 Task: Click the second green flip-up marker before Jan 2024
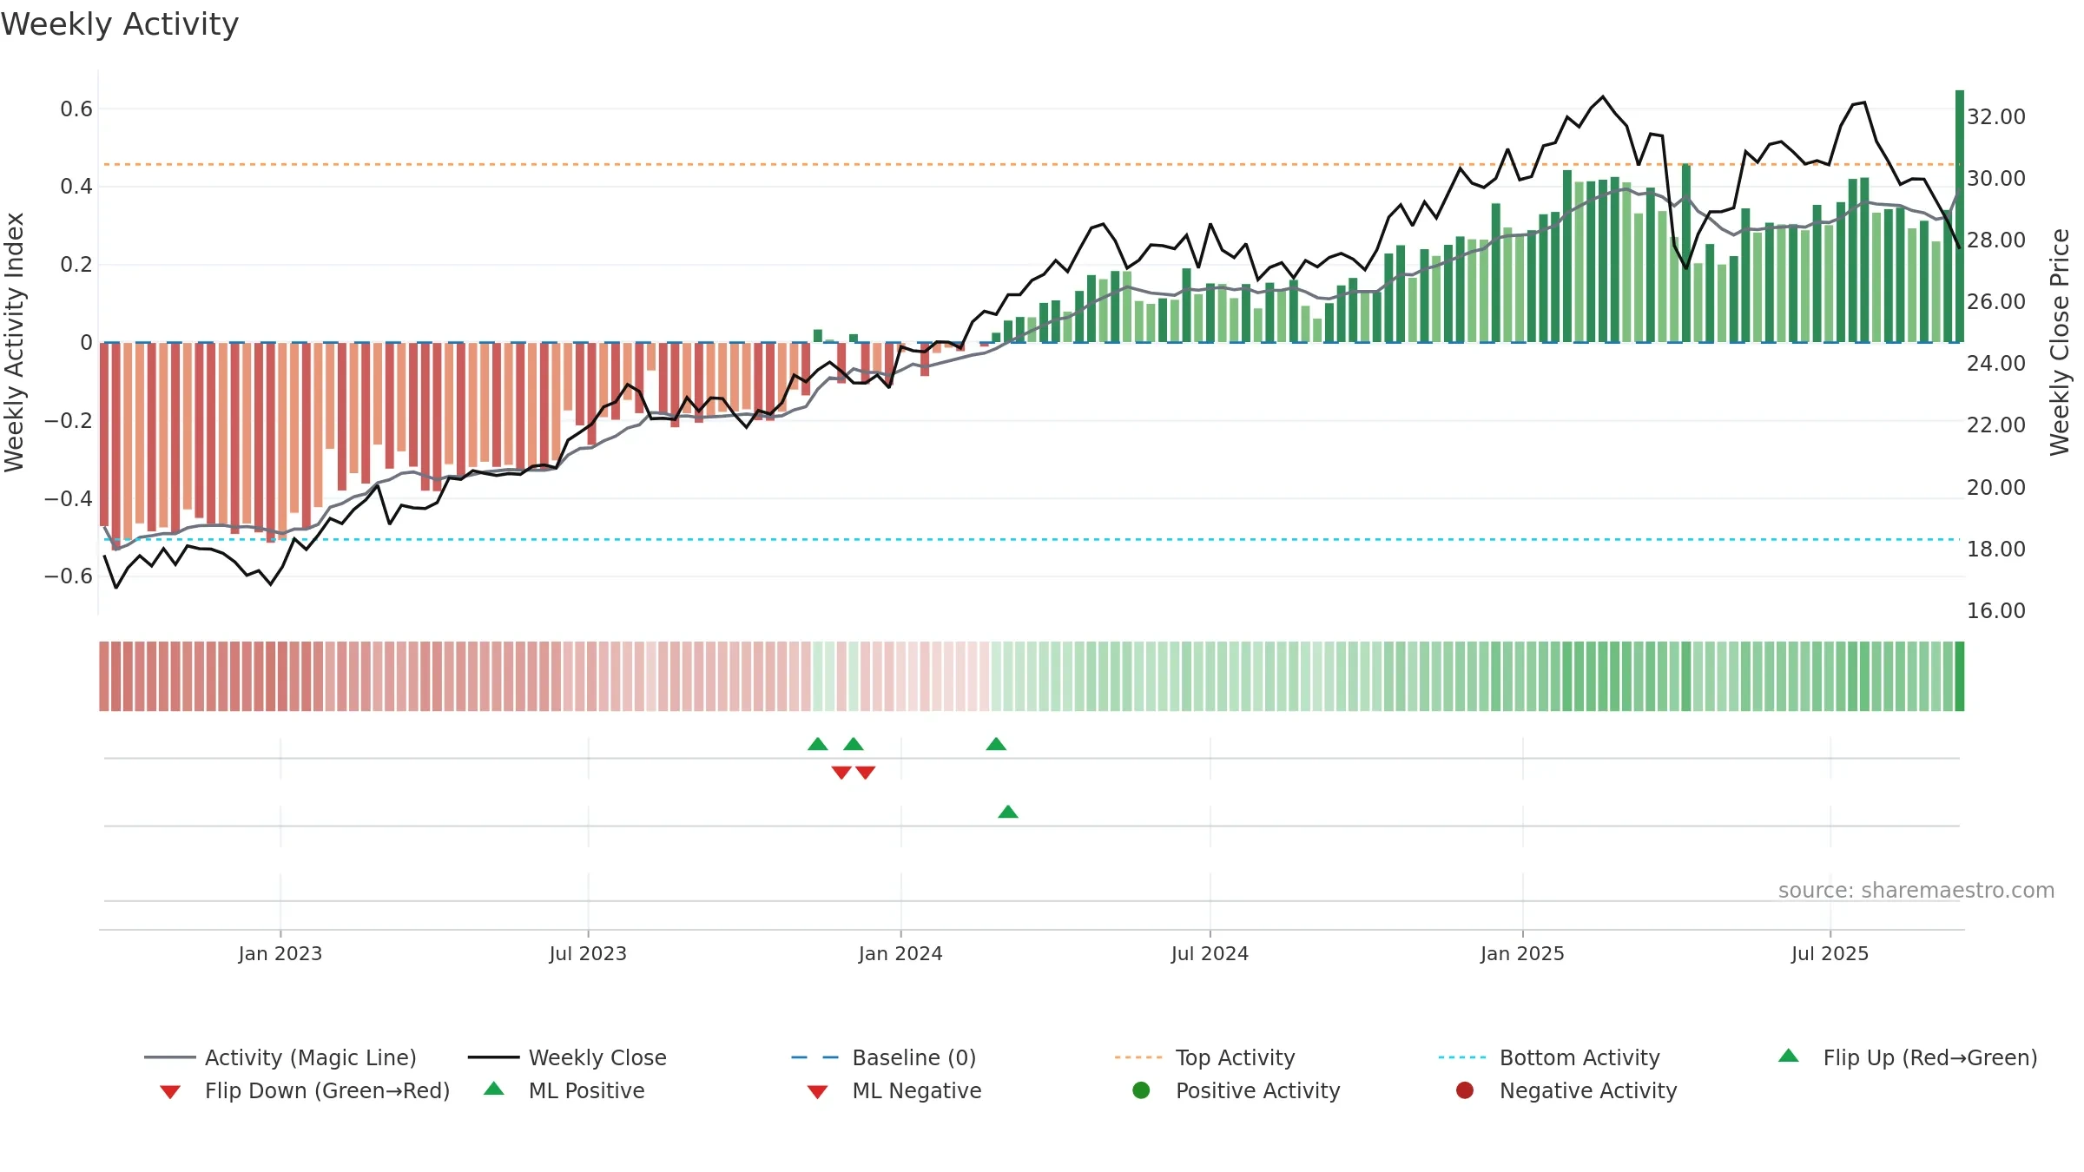tap(854, 744)
